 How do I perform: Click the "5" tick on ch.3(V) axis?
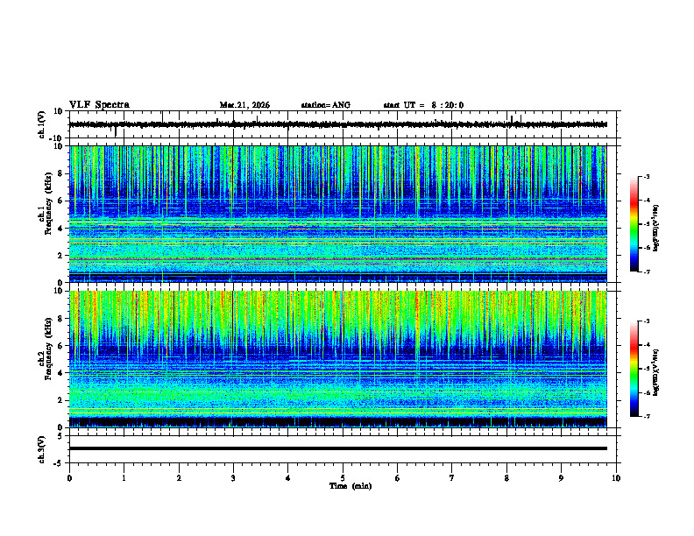61,435
